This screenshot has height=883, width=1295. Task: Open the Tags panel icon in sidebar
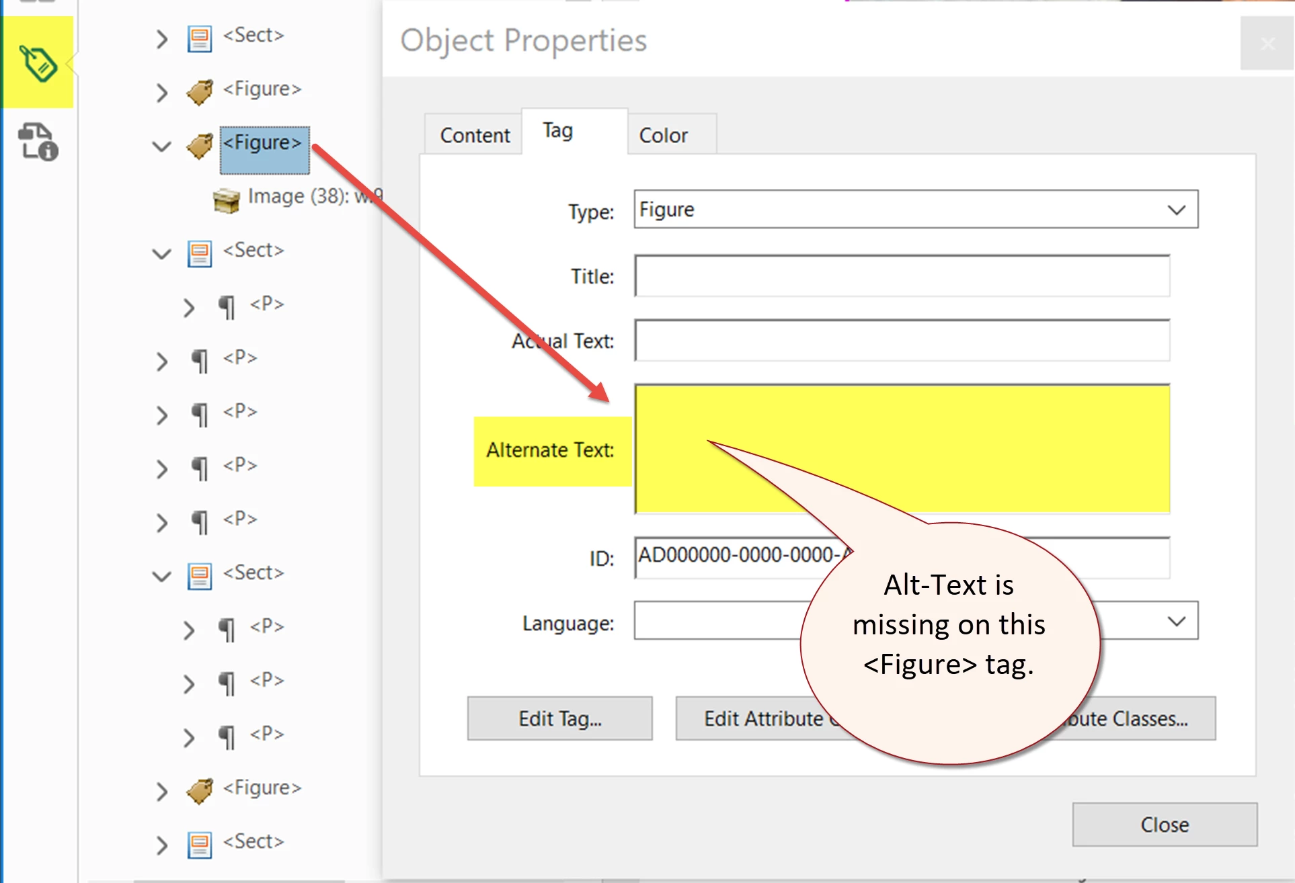coord(38,63)
